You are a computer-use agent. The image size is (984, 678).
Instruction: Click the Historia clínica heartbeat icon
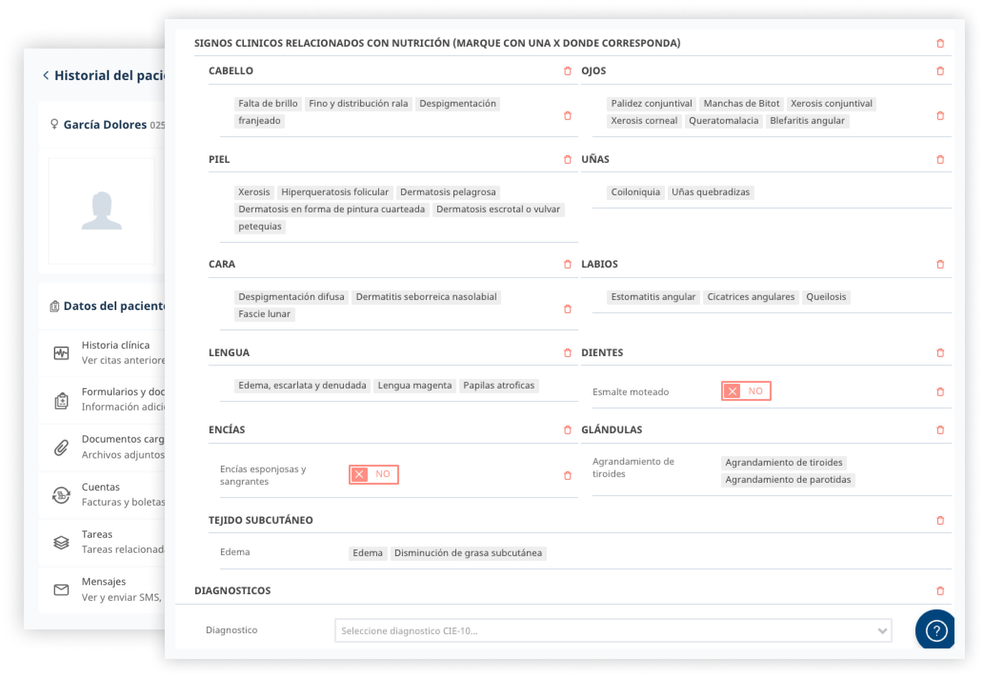61,353
